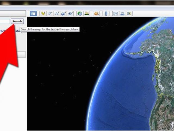Open the Ruler measurement tool

coord(106,14)
